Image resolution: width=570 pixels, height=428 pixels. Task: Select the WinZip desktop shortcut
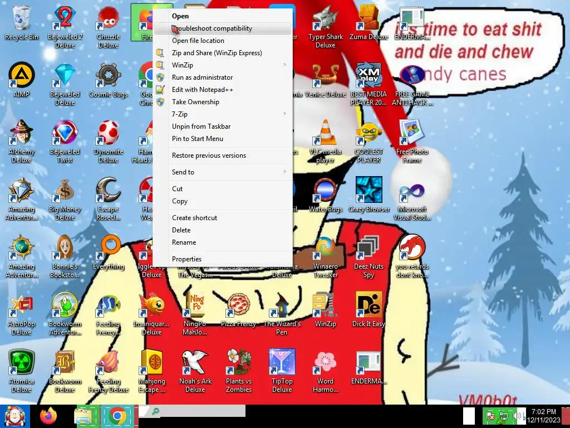pos(325,310)
